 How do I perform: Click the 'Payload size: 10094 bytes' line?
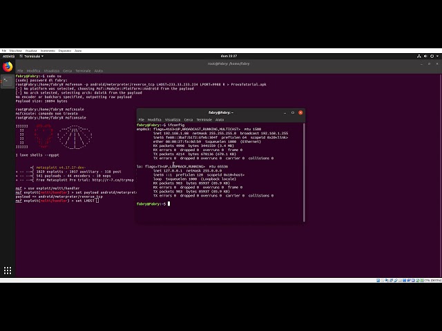(x=41, y=101)
